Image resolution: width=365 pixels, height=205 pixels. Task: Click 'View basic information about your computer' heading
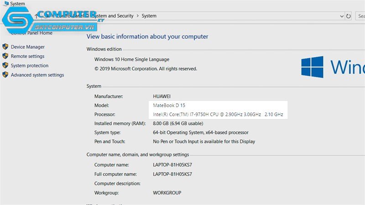point(147,36)
